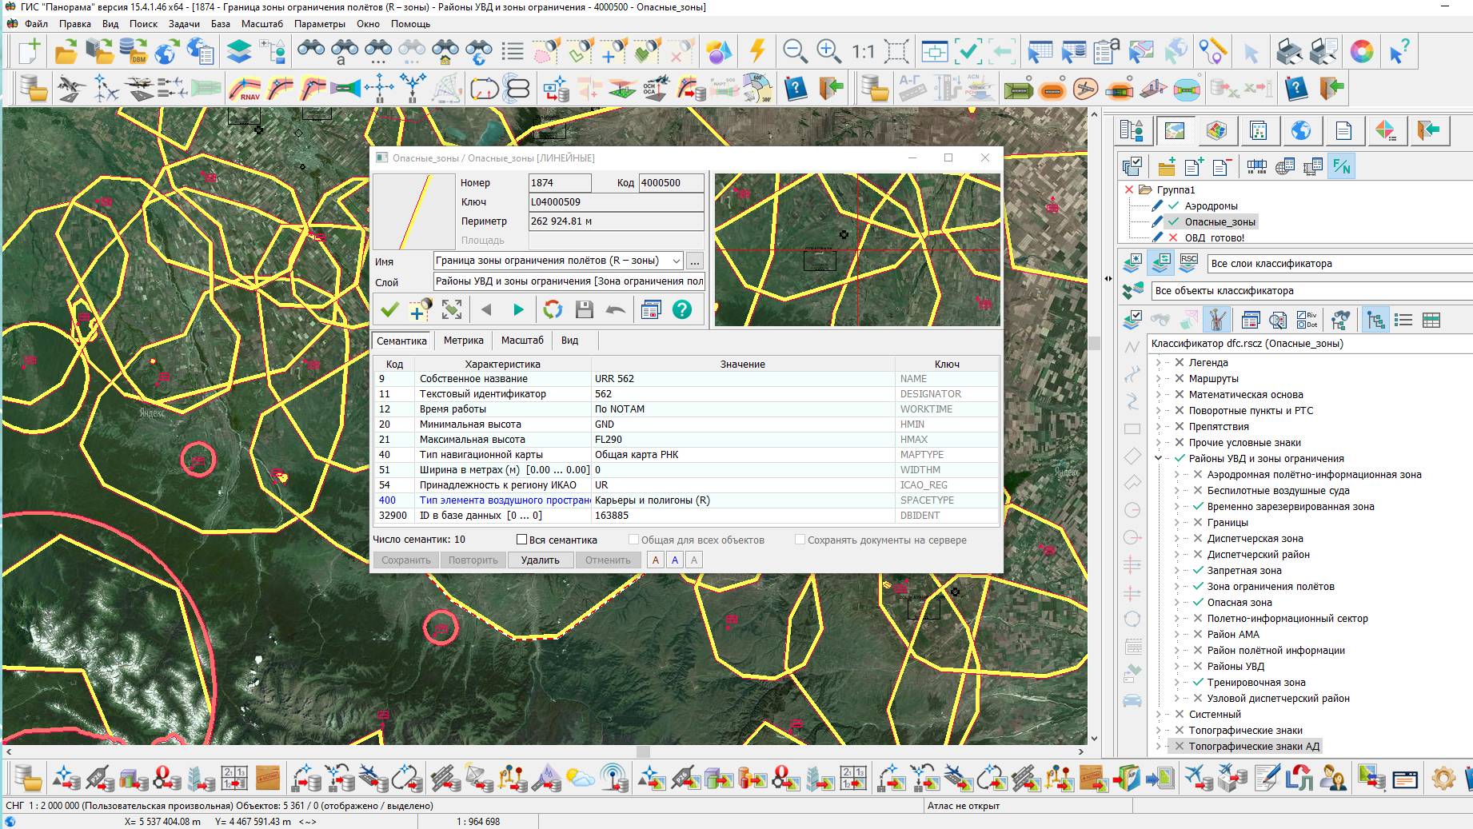Enable the 'Вся семантика' checkbox

pyautogui.click(x=522, y=540)
